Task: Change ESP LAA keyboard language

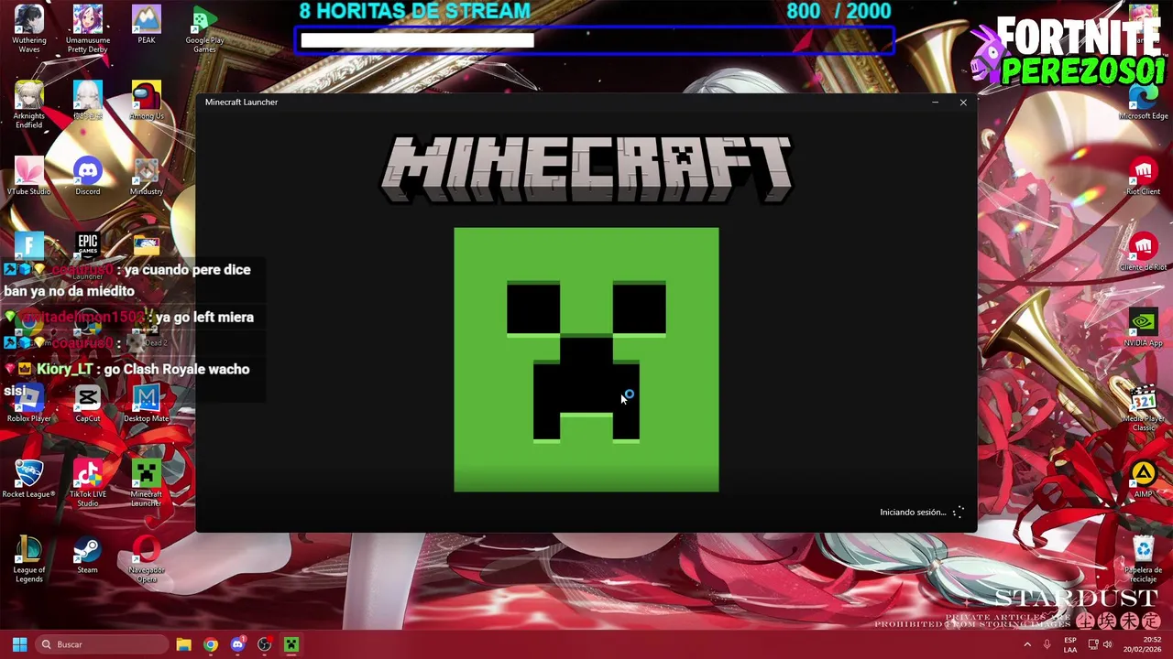Action: click(x=1069, y=644)
